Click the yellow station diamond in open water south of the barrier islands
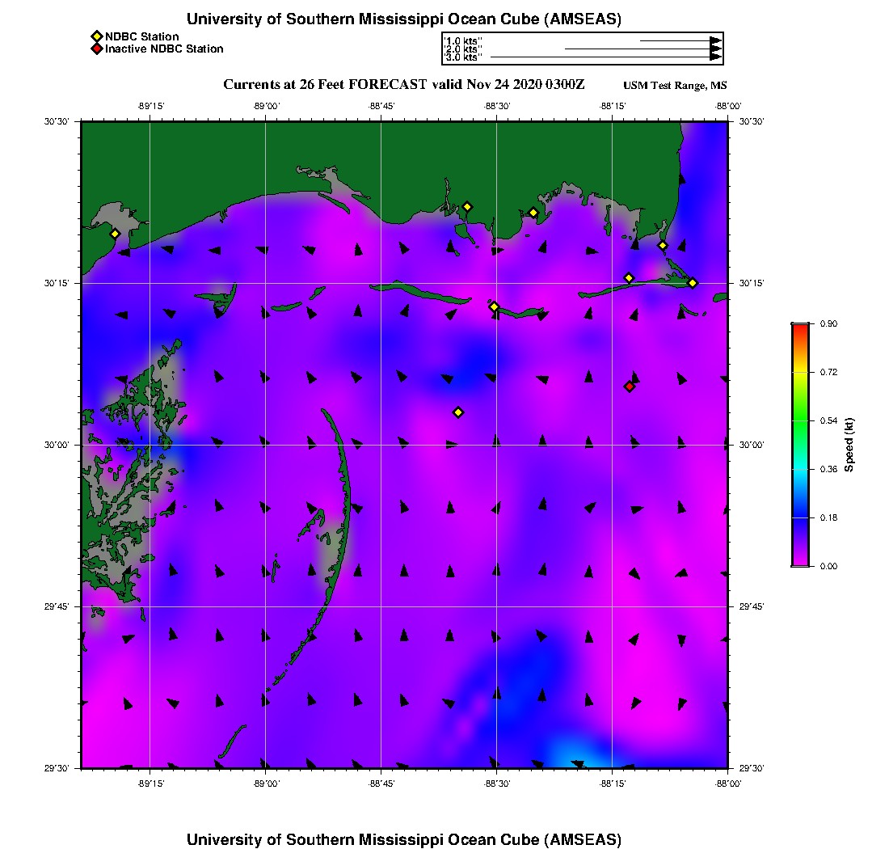Viewport: 889px width, 849px height. (458, 412)
